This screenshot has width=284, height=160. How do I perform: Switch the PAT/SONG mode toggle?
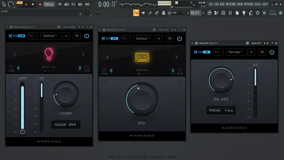(20, 4)
